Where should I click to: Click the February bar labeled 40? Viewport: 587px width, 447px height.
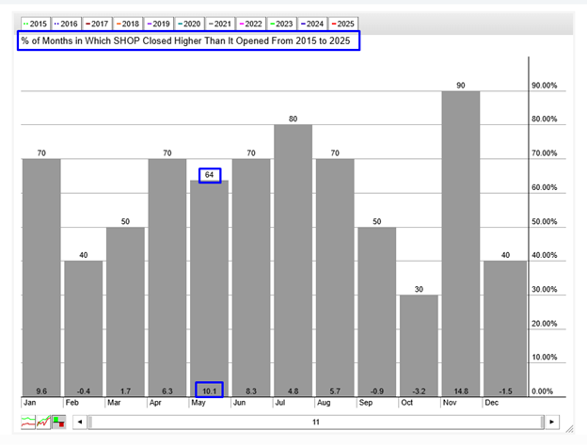pos(84,328)
